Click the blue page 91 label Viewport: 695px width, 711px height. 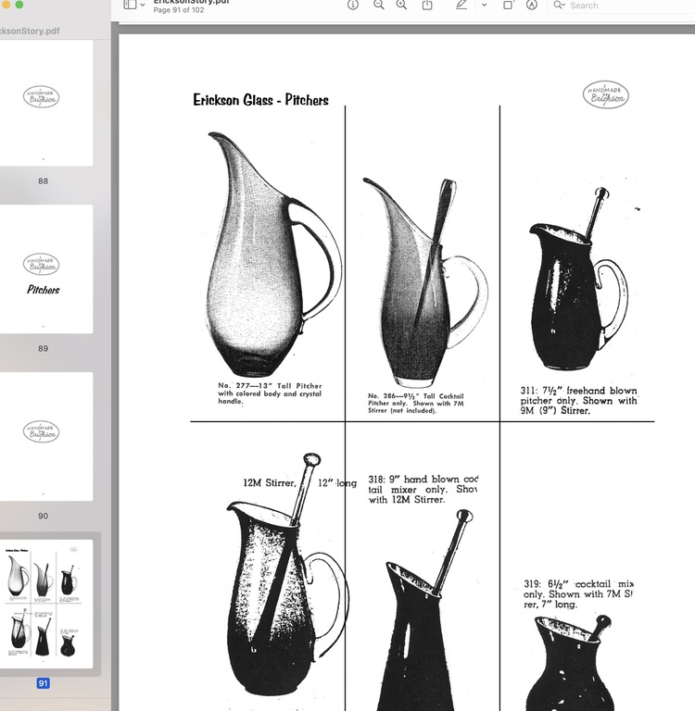(x=43, y=683)
